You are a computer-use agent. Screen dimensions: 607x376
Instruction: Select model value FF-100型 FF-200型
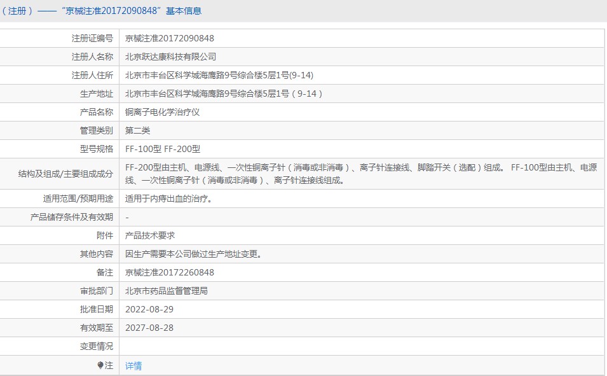click(163, 150)
